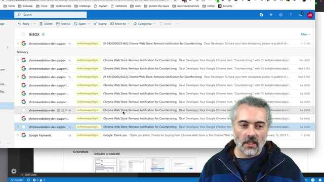Toggle select-all circle beside INBOX

click(x=24, y=34)
